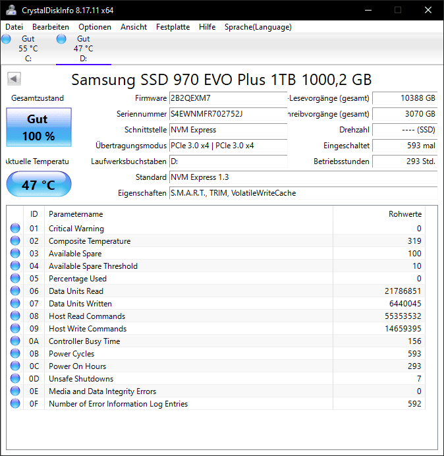444x456 pixels.
Task: Click the Lesevorgänge value 10388 GB
Action: point(404,98)
